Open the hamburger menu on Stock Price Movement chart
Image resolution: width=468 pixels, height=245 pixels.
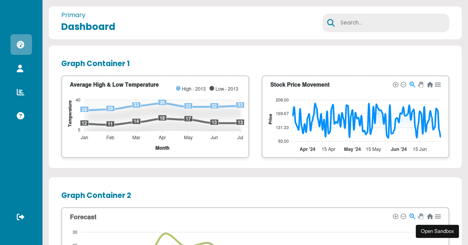point(438,84)
